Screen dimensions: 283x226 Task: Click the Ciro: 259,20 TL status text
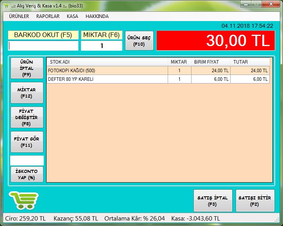(x=25, y=219)
